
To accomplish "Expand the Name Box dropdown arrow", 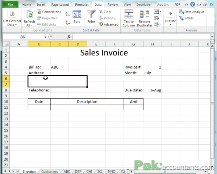I will click(45, 37).
